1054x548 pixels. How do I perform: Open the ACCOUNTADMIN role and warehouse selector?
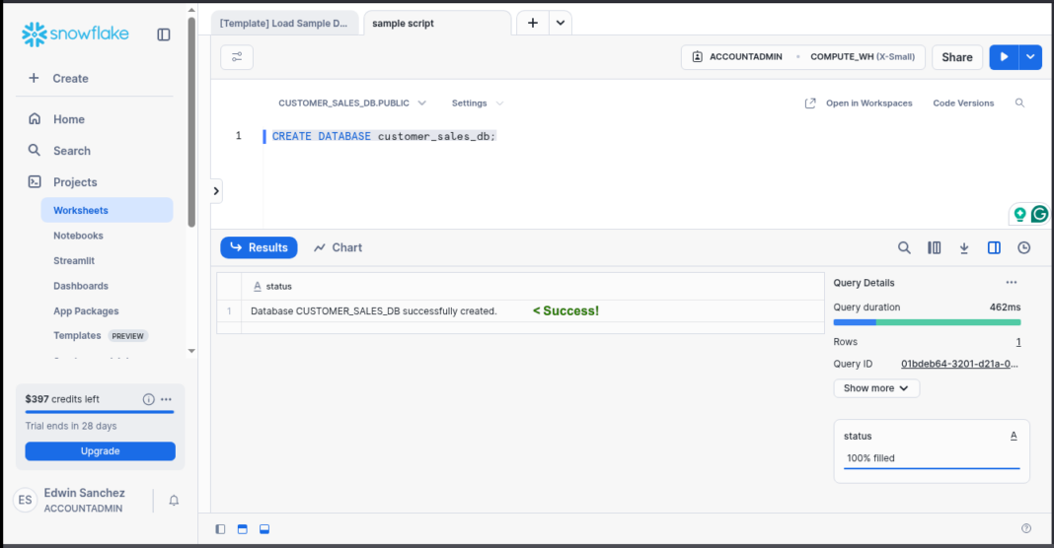coord(802,57)
